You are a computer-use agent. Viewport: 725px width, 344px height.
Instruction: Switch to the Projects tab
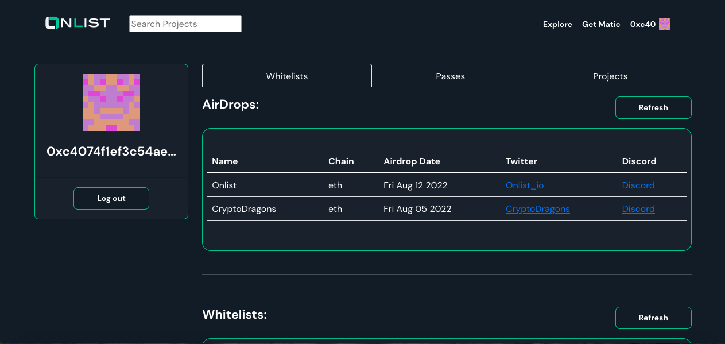coord(610,76)
